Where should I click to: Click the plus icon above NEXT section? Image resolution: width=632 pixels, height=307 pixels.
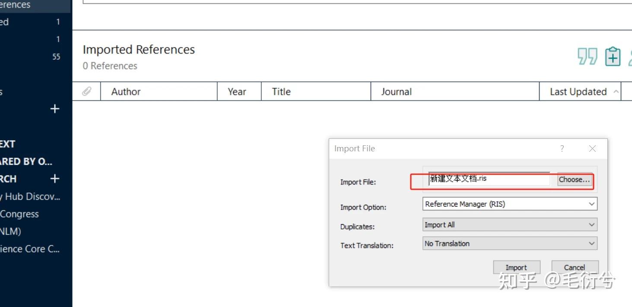[x=54, y=109]
